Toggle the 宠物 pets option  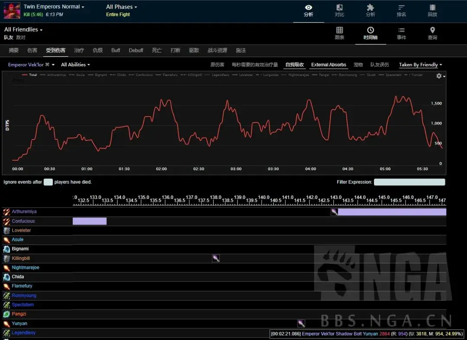[358, 65]
